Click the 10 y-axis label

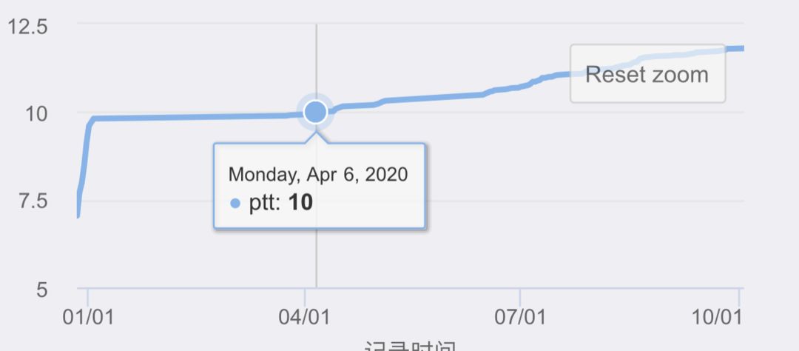point(37,114)
